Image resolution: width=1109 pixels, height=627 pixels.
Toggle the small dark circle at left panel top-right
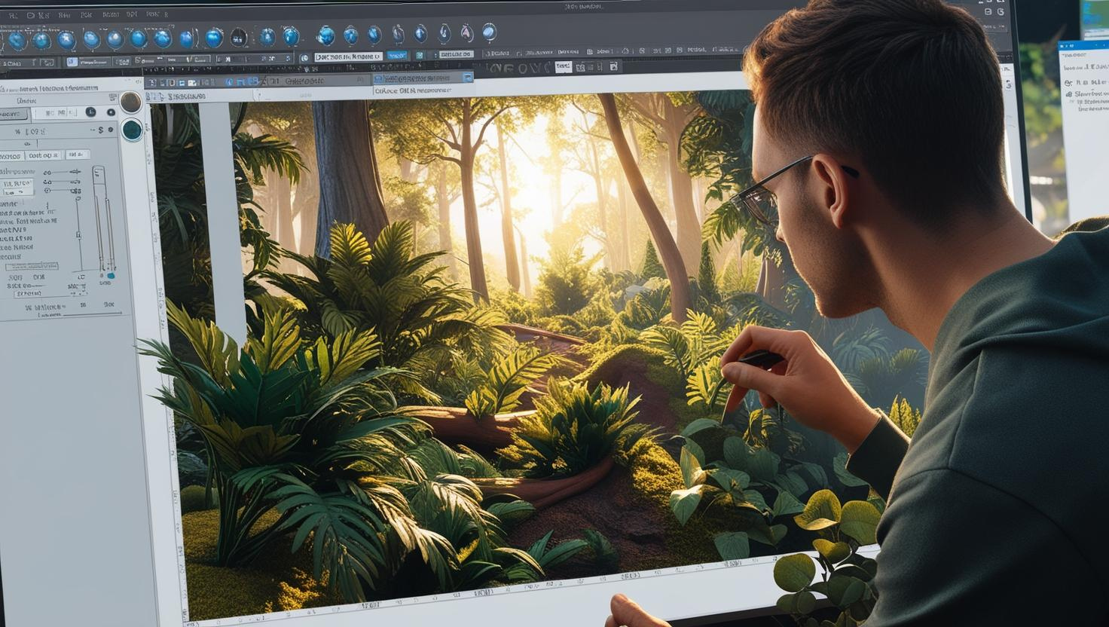pyautogui.click(x=111, y=112)
